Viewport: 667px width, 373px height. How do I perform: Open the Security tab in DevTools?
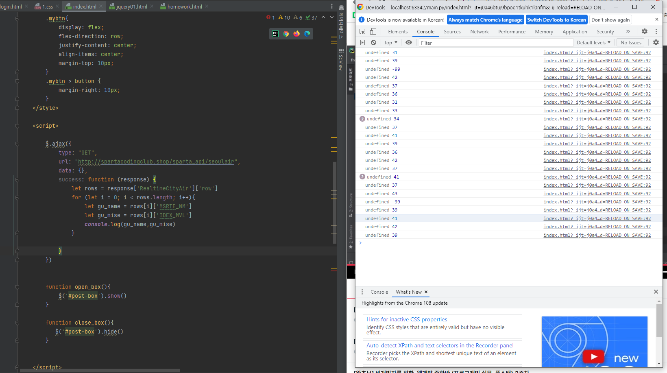[605, 31]
